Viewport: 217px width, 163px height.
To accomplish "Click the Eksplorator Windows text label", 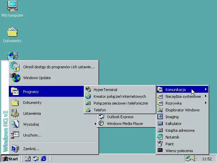I will tap(182, 110).
